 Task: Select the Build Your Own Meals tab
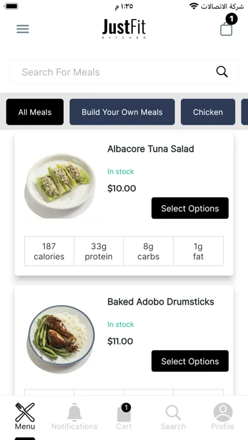[x=122, y=112]
